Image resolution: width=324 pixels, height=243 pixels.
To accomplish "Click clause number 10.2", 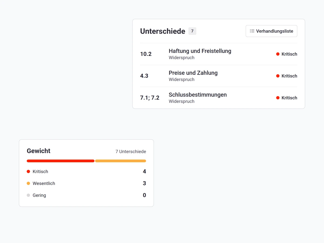I will pos(146,54).
